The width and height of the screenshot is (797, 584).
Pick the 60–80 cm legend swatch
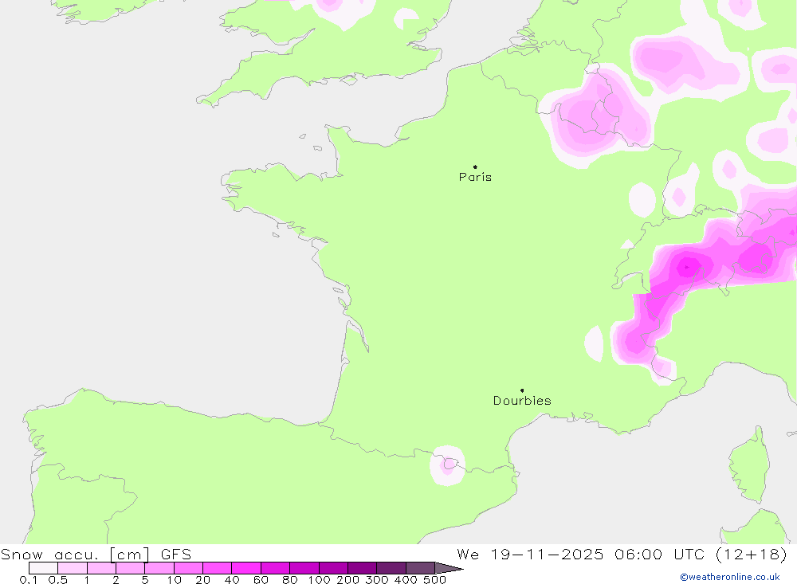pyautogui.click(x=275, y=568)
